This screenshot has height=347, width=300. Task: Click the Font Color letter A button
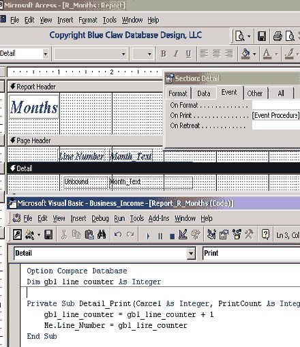(267, 54)
